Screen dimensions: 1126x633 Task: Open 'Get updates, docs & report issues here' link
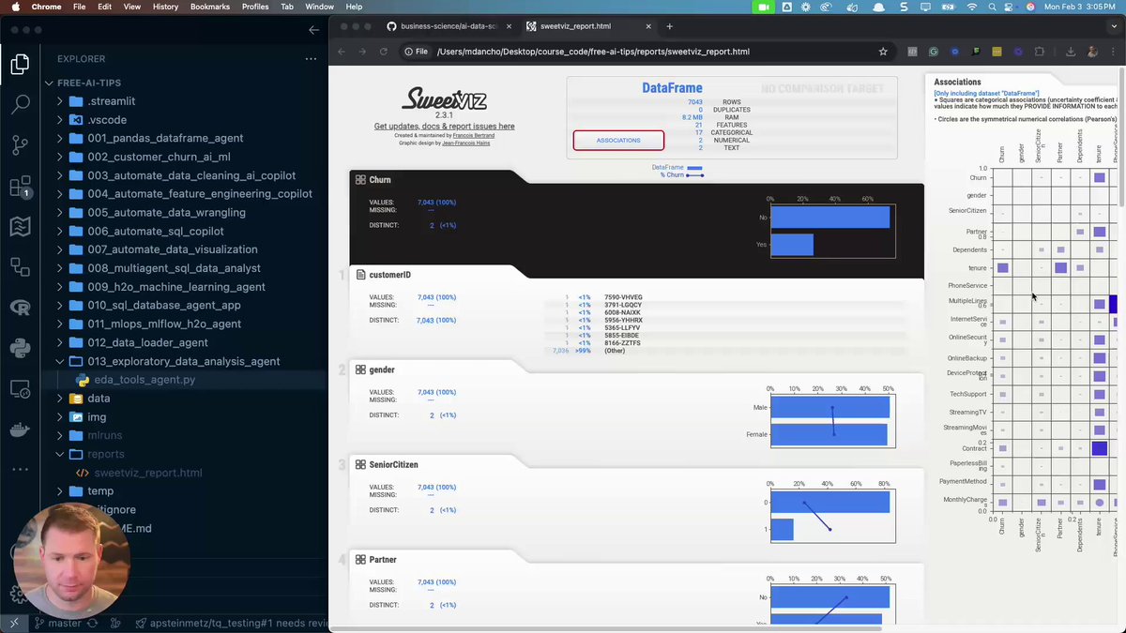pyautogui.click(x=444, y=126)
